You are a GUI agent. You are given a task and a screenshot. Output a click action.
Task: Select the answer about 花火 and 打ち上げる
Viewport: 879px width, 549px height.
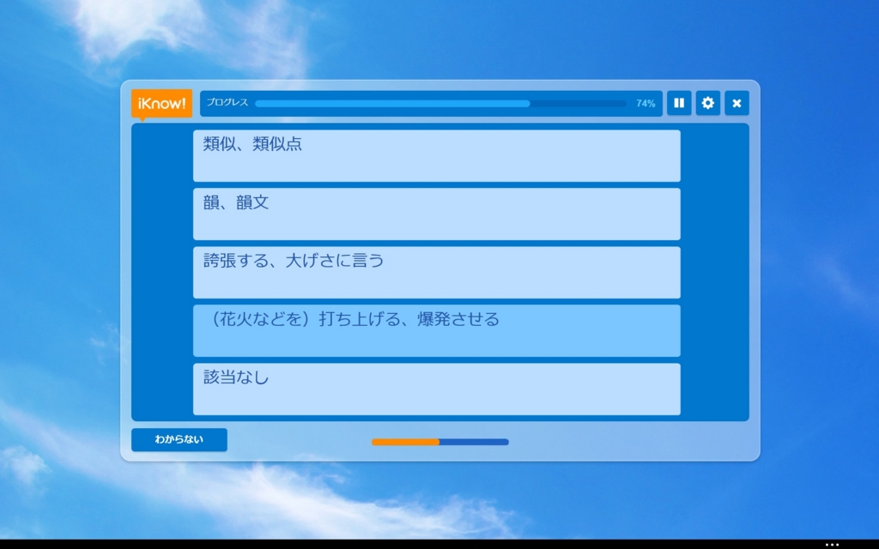coord(437,330)
